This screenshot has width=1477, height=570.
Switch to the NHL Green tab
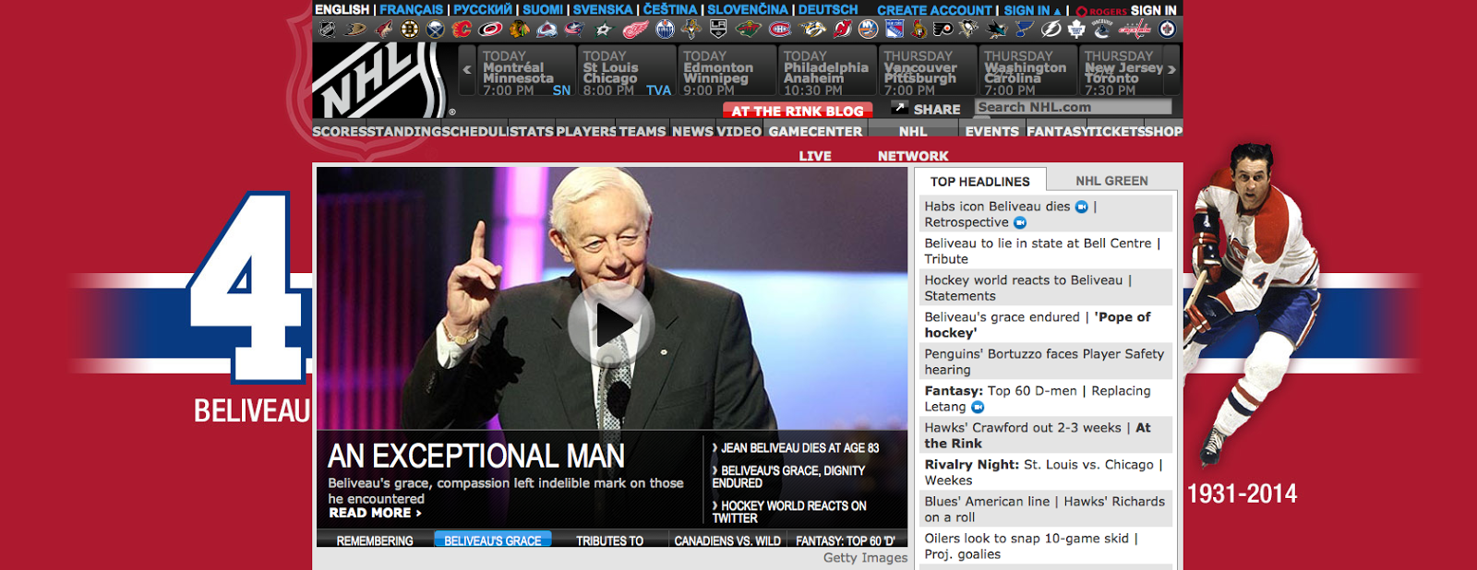coord(1111,181)
